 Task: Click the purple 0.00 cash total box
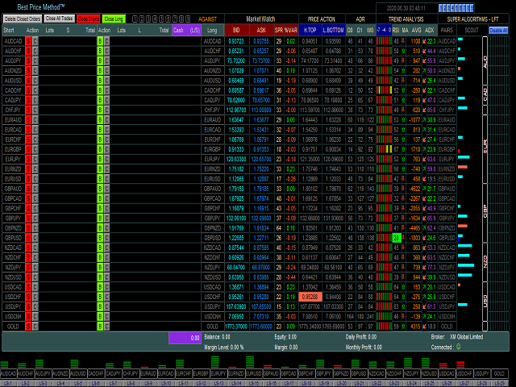[x=185, y=338]
